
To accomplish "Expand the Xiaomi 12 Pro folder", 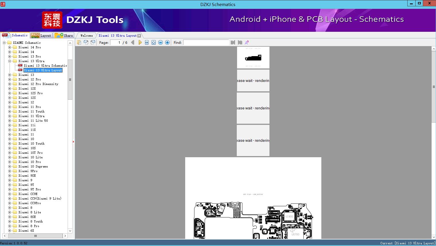I will pos(9,79).
